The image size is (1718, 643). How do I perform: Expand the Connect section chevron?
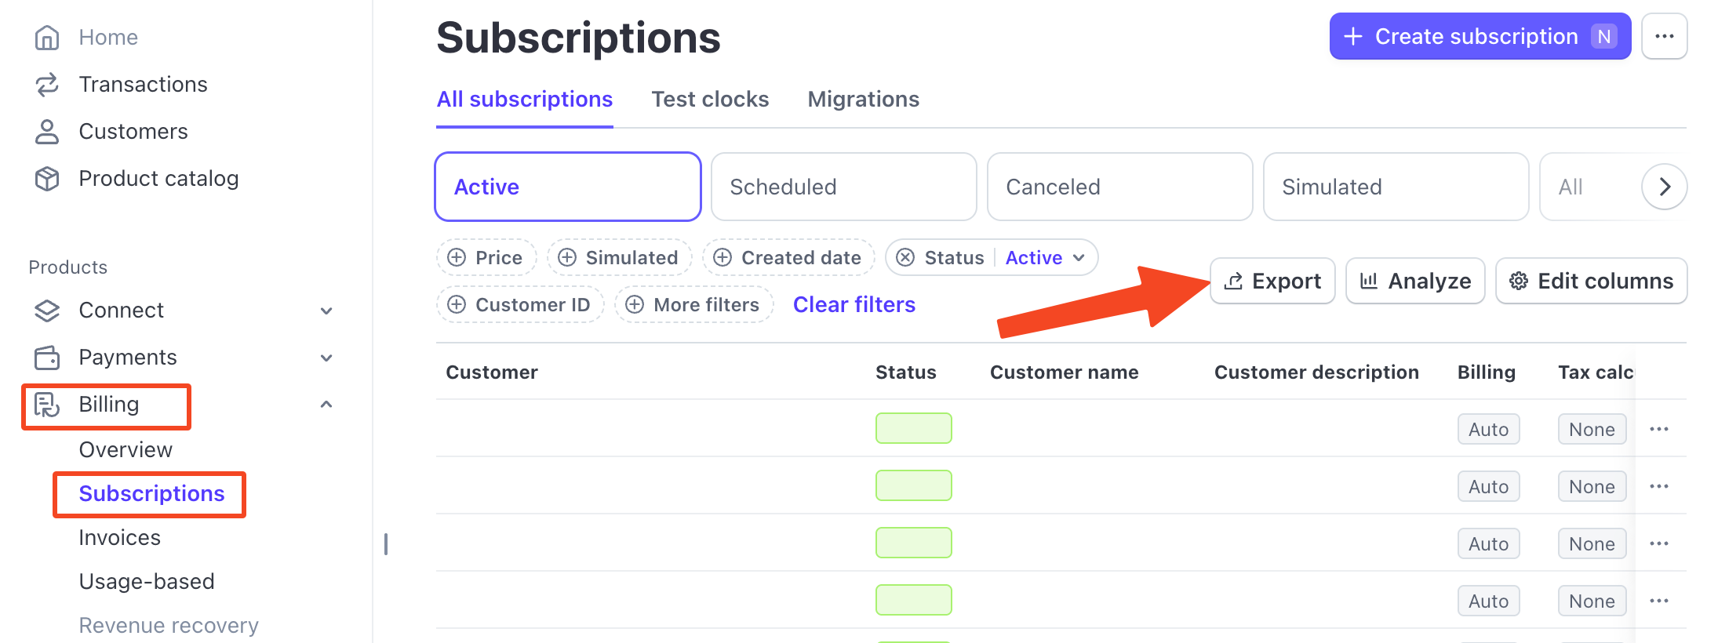point(326,311)
